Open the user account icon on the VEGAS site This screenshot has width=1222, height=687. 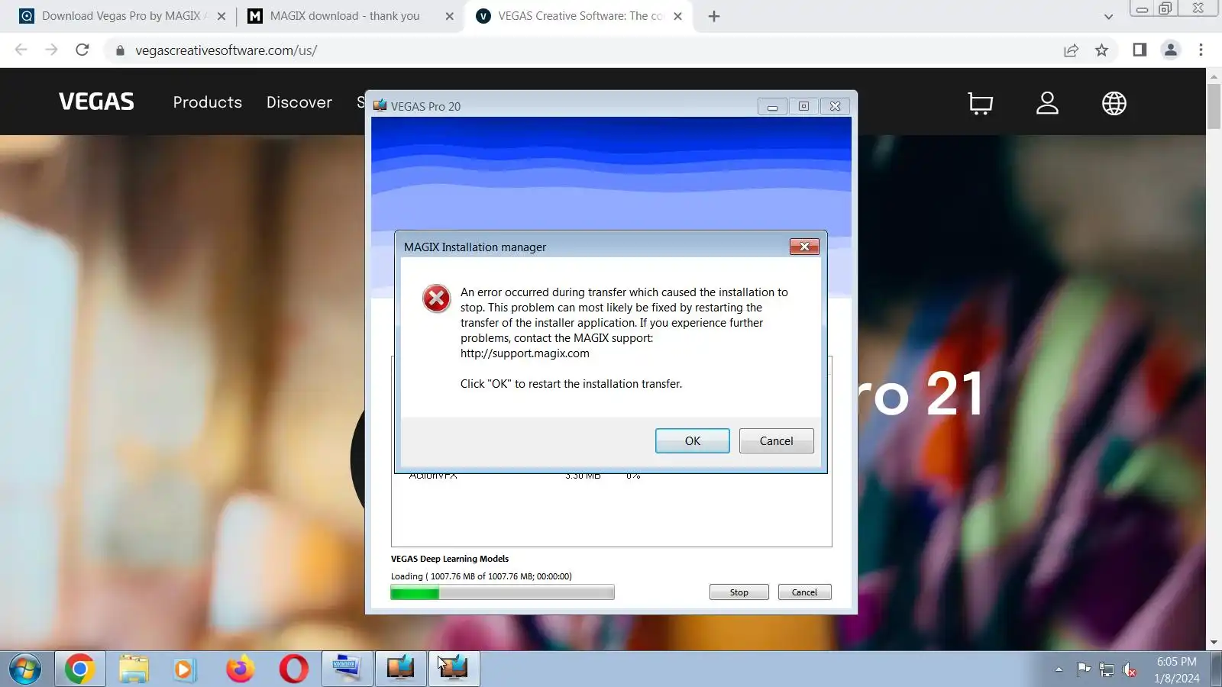tap(1047, 103)
